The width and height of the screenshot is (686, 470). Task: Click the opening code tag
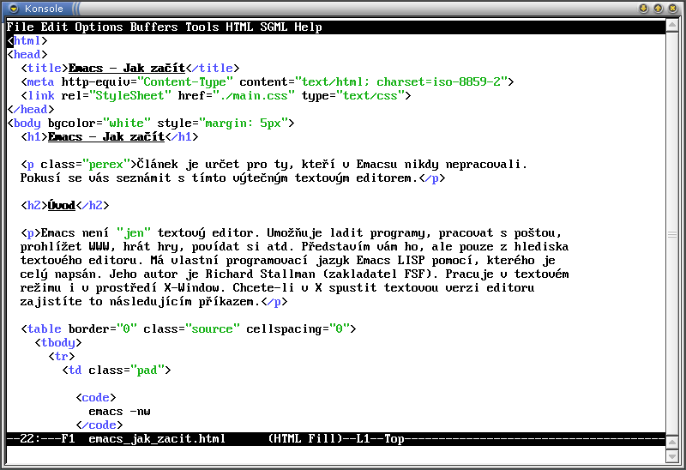(x=95, y=397)
